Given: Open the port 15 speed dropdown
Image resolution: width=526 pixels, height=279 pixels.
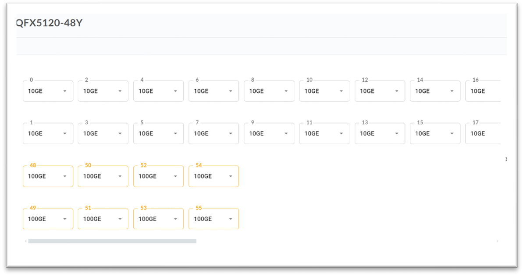Looking at the screenshot, I should click(x=435, y=133).
